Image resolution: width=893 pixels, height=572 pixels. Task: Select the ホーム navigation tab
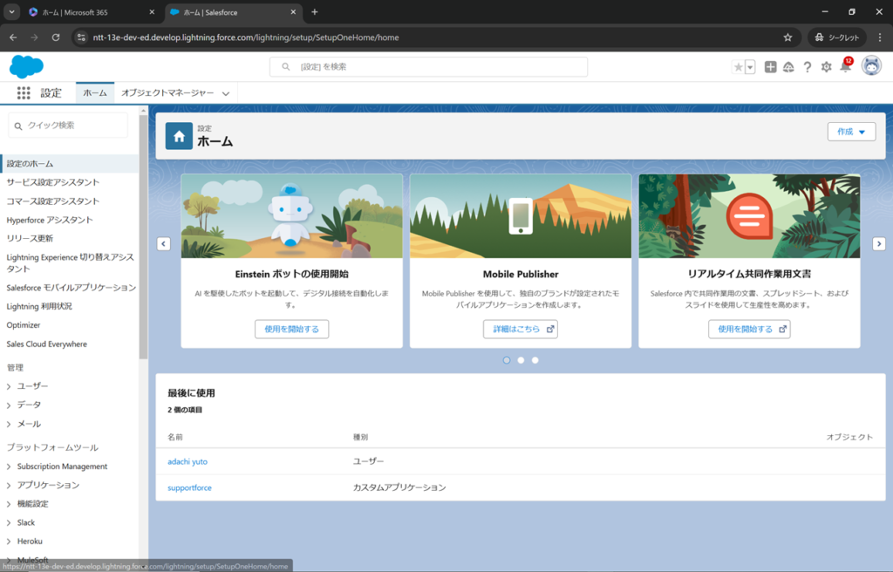point(94,93)
